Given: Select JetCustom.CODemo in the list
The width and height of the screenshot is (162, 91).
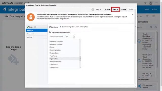Looking at the screenshot, I should coord(56,41).
